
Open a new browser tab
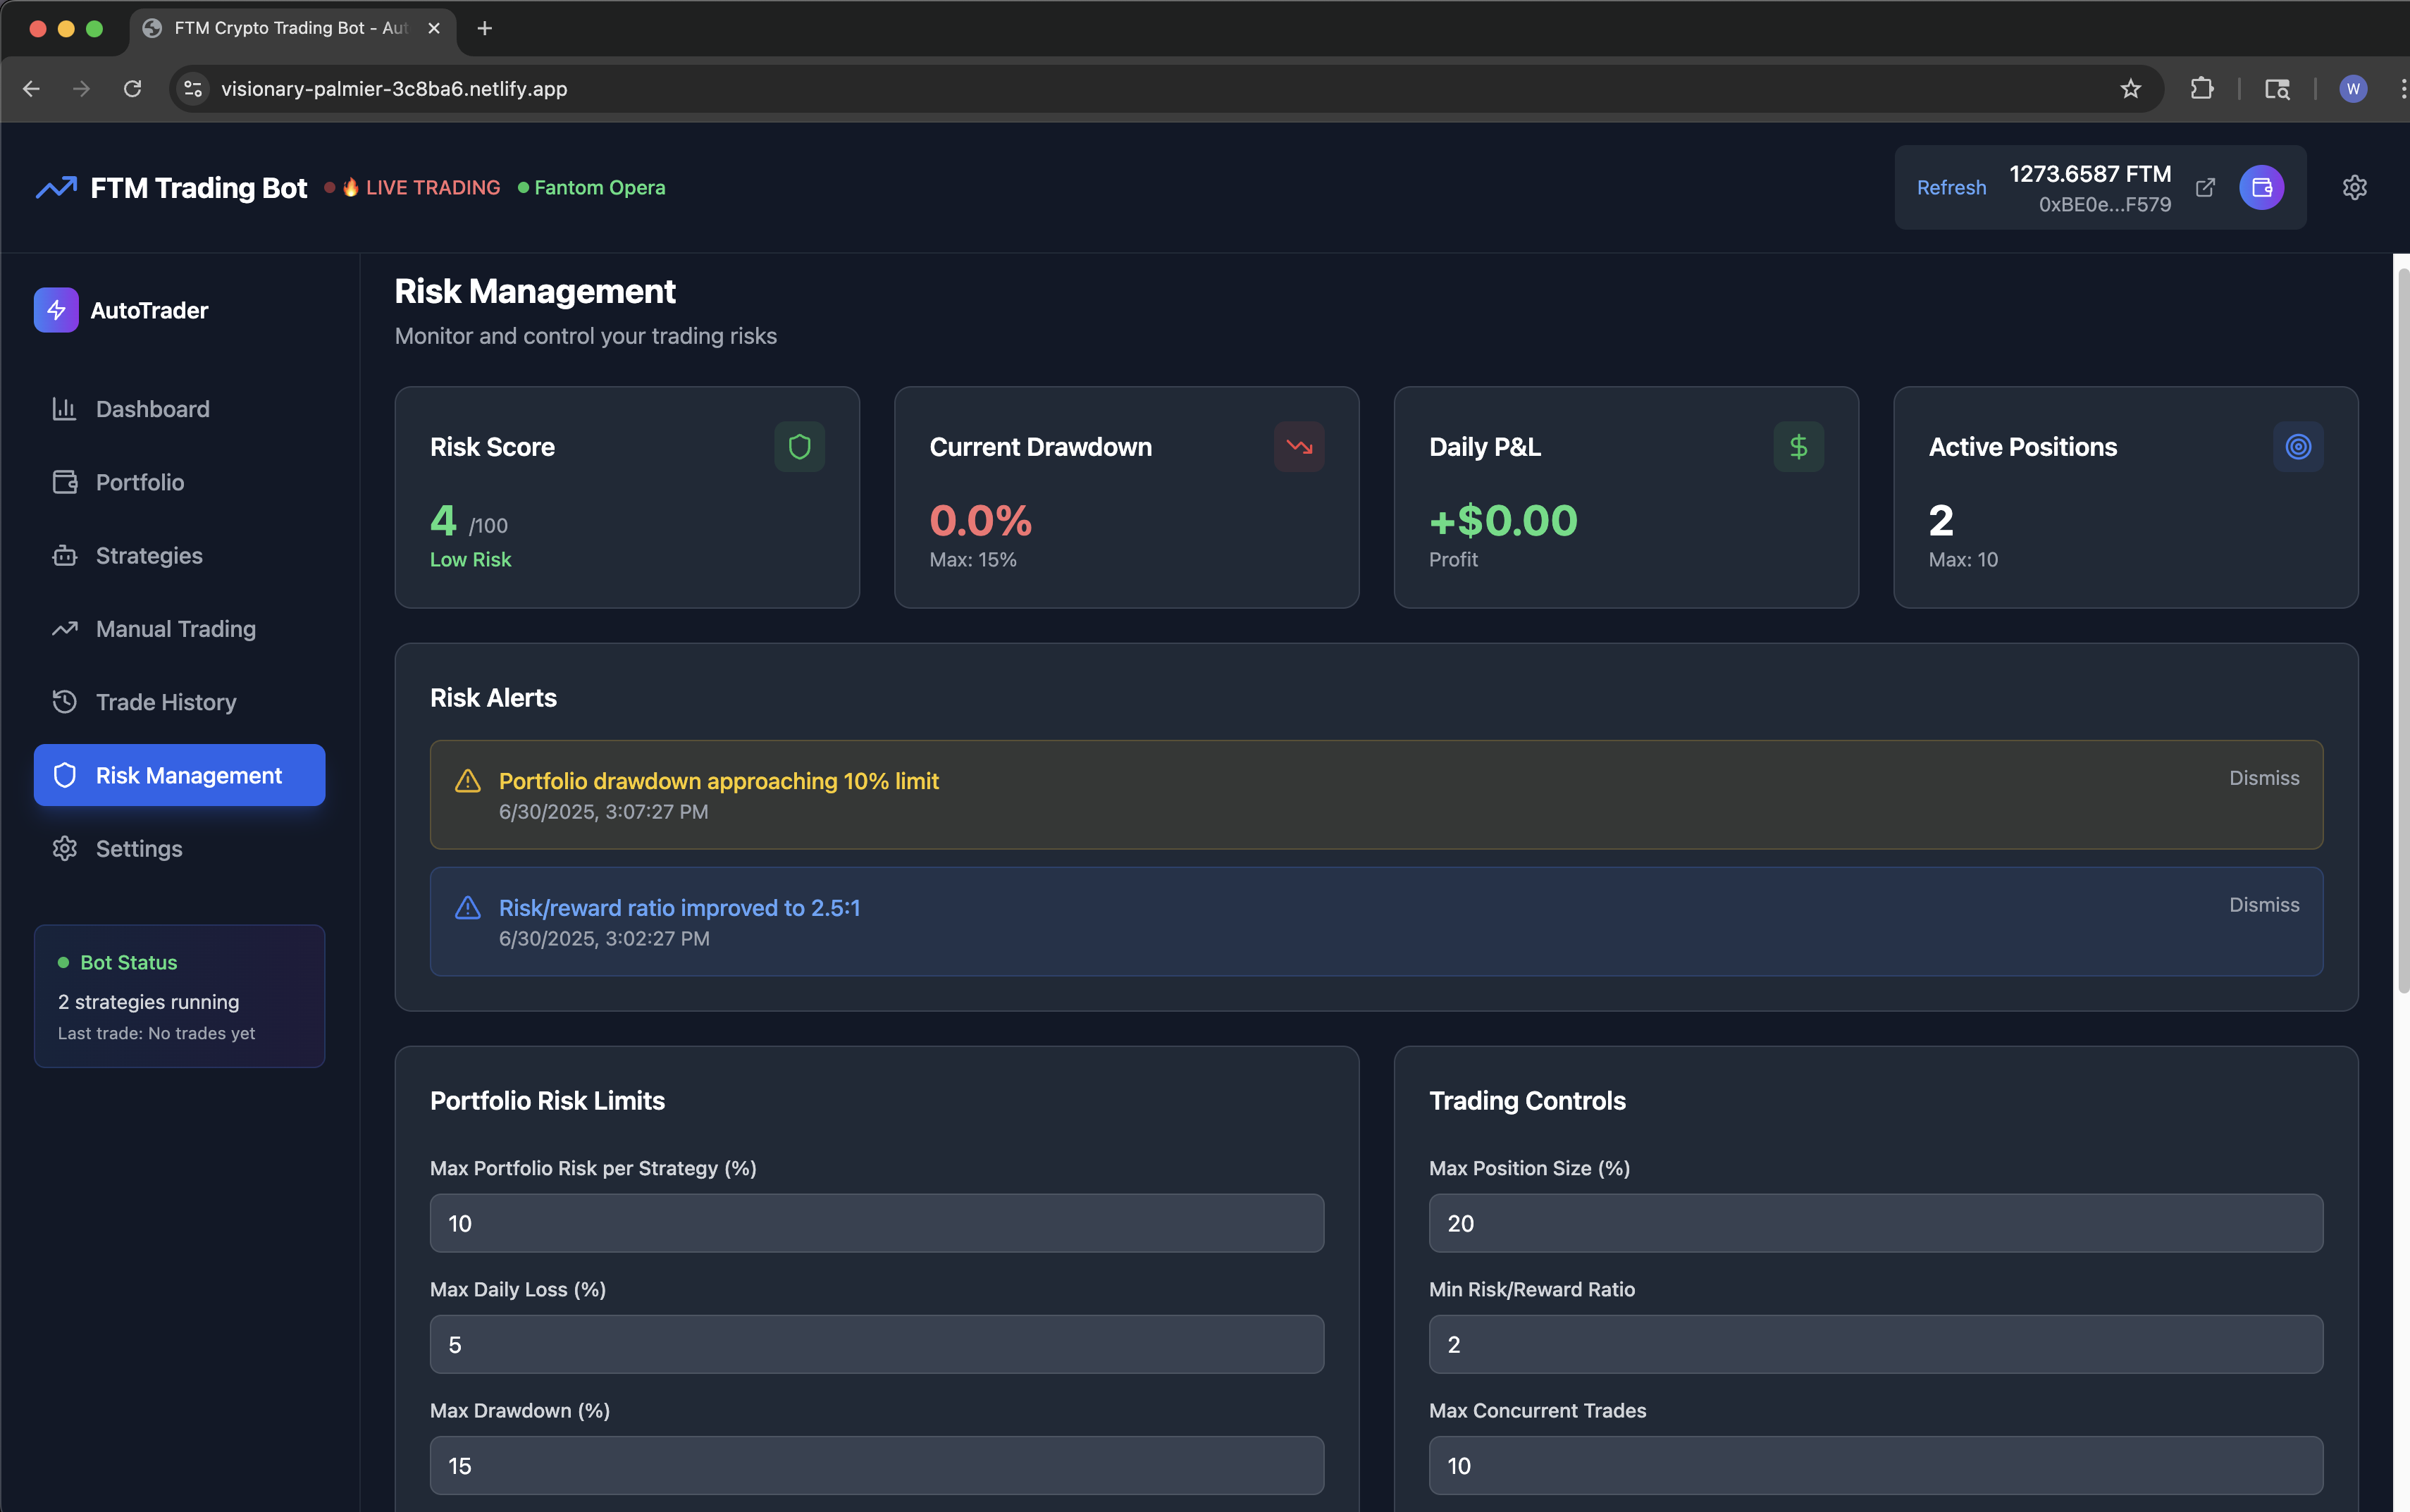point(485,28)
